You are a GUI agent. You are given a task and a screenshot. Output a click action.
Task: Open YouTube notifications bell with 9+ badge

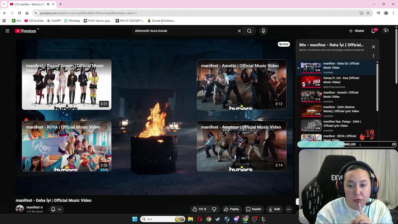tap(374, 31)
